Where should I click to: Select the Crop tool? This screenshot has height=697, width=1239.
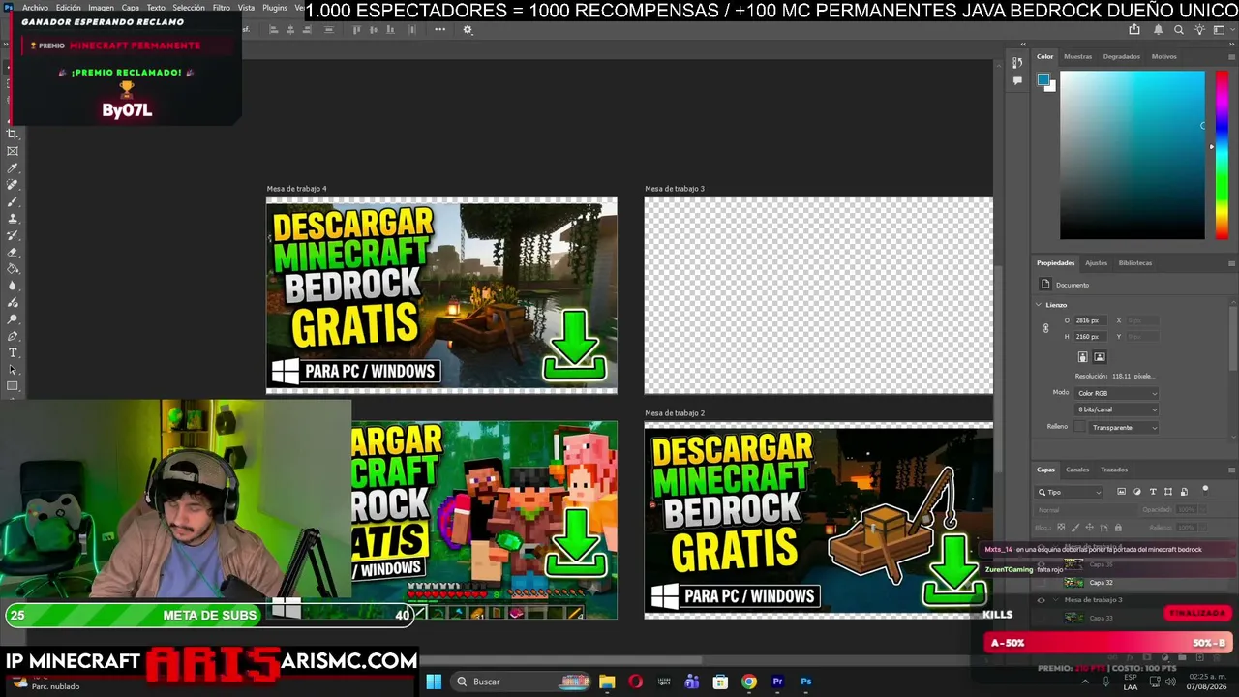point(13,134)
